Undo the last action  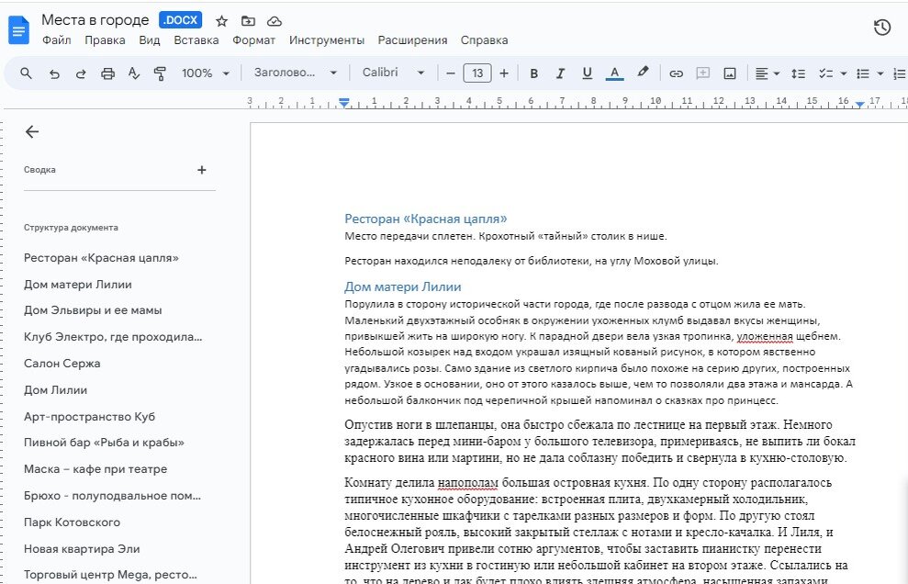(54, 73)
